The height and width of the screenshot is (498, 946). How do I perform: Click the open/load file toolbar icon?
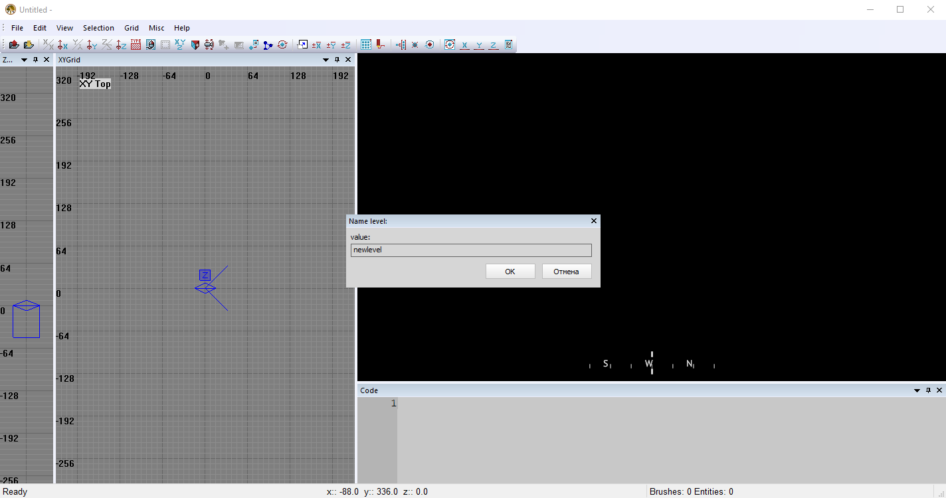tap(13, 44)
